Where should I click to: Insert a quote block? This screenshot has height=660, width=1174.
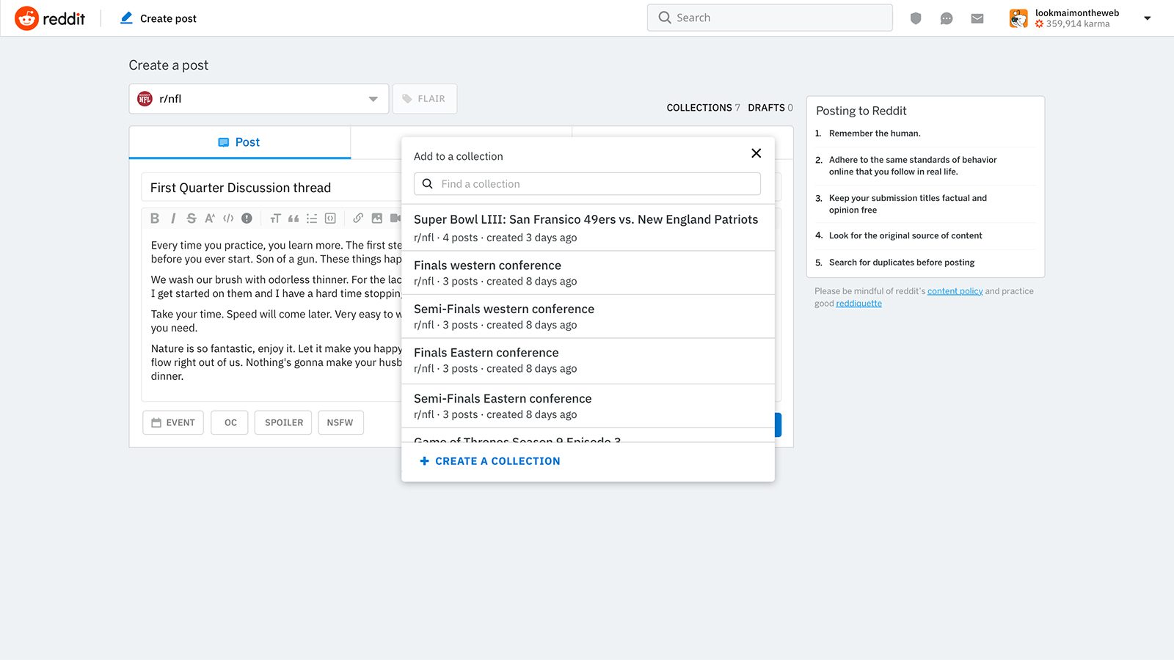click(293, 219)
